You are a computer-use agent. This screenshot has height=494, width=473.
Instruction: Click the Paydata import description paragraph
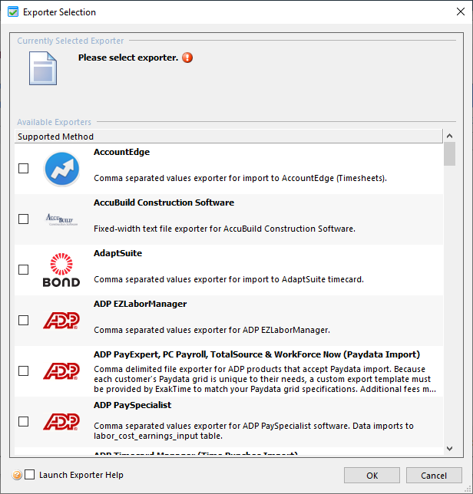coord(265,379)
